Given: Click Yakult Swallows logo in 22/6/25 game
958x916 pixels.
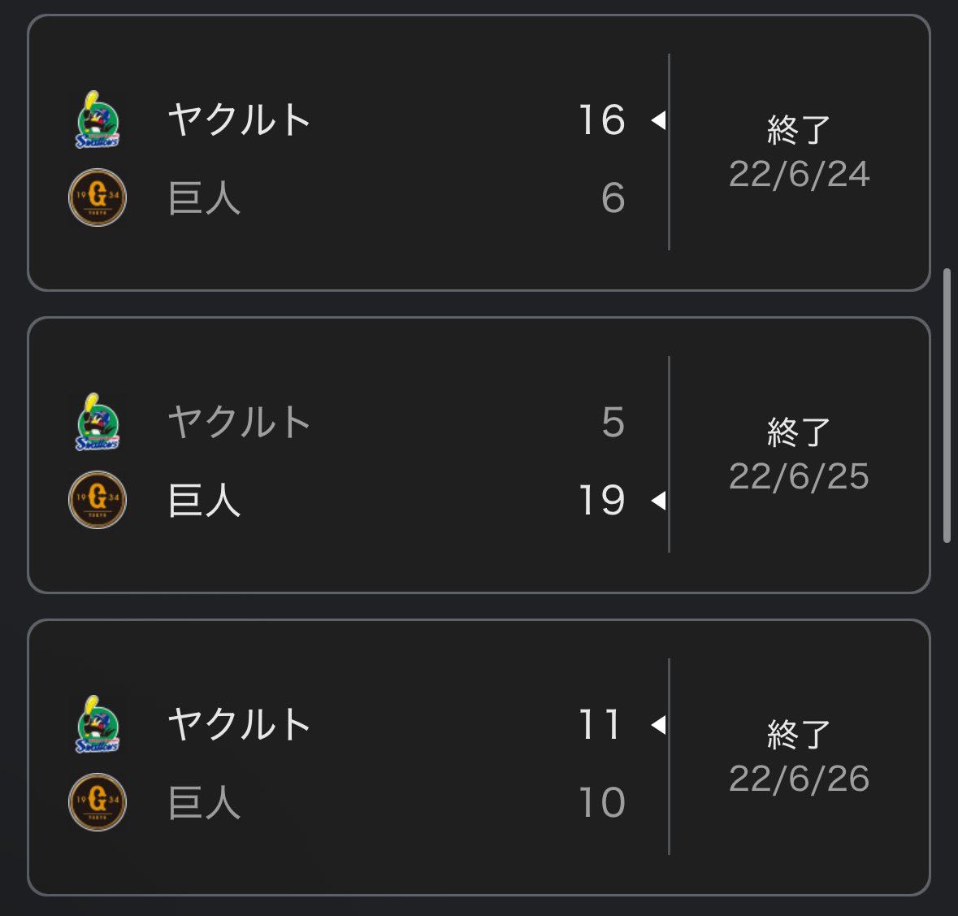Looking at the screenshot, I should [98, 422].
